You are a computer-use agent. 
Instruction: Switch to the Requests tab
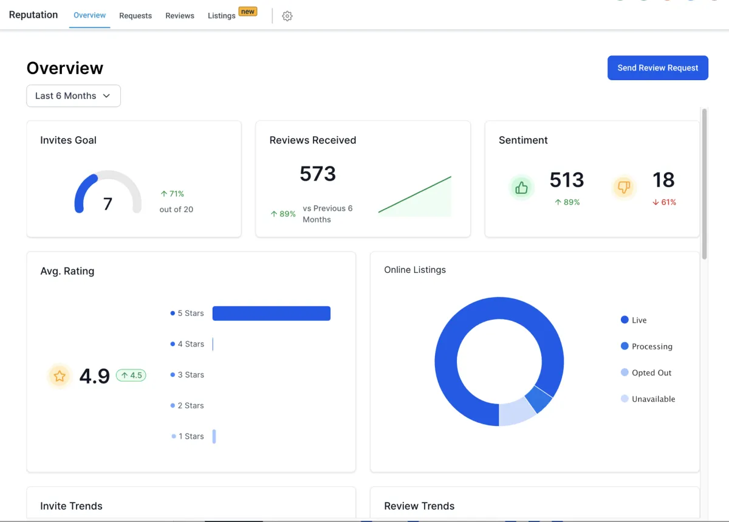tap(135, 16)
